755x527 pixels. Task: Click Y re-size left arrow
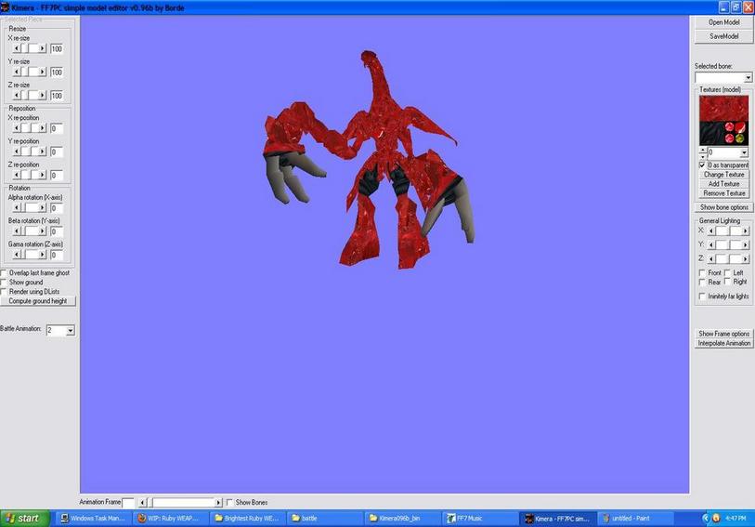click(x=17, y=72)
